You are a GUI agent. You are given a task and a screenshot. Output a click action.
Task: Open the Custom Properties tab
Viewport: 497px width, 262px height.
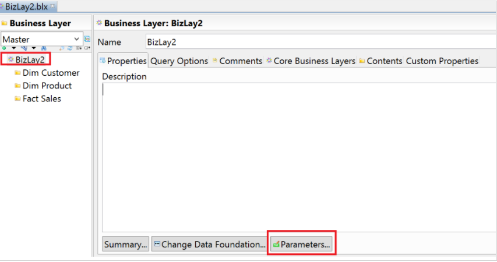442,61
